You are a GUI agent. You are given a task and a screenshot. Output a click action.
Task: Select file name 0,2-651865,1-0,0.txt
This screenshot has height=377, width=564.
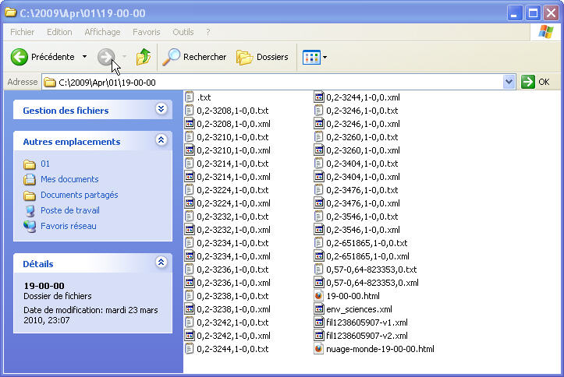pos(367,243)
